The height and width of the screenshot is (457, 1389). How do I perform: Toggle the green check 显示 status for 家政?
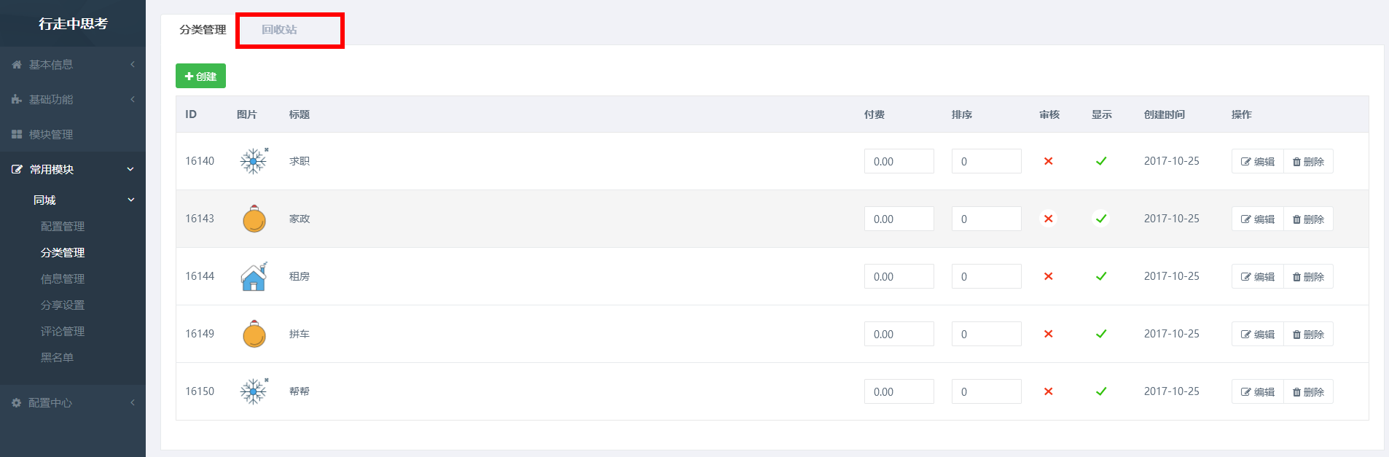1101,219
